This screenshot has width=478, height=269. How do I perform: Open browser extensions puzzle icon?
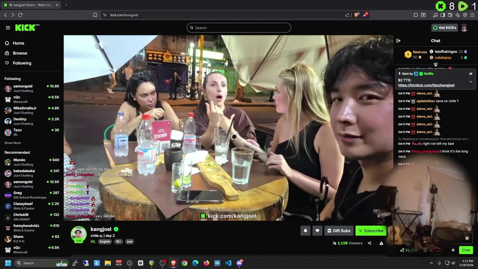416,15
